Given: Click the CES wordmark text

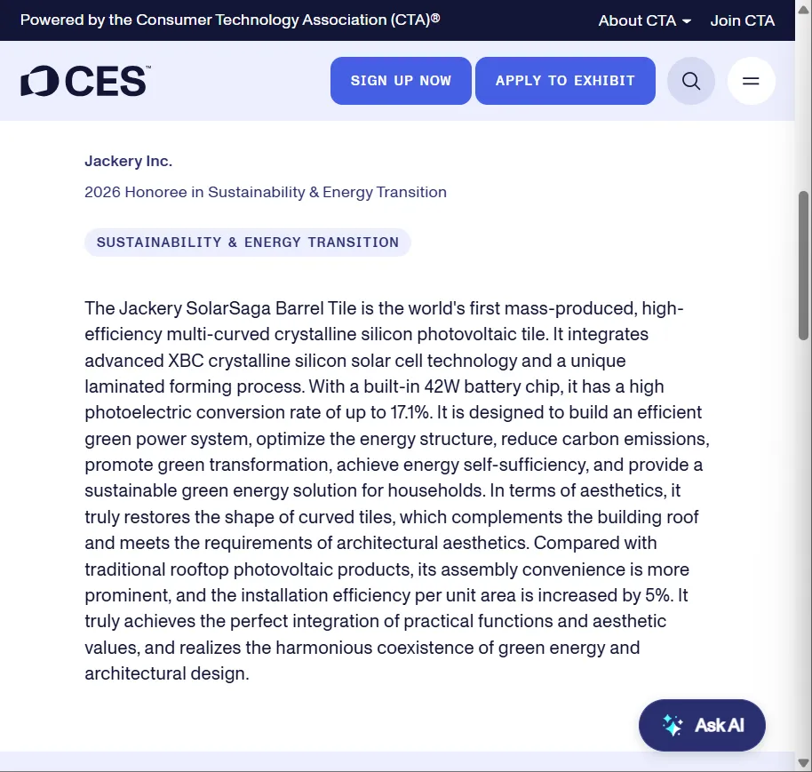Looking at the screenshot, I should (105, 81).
